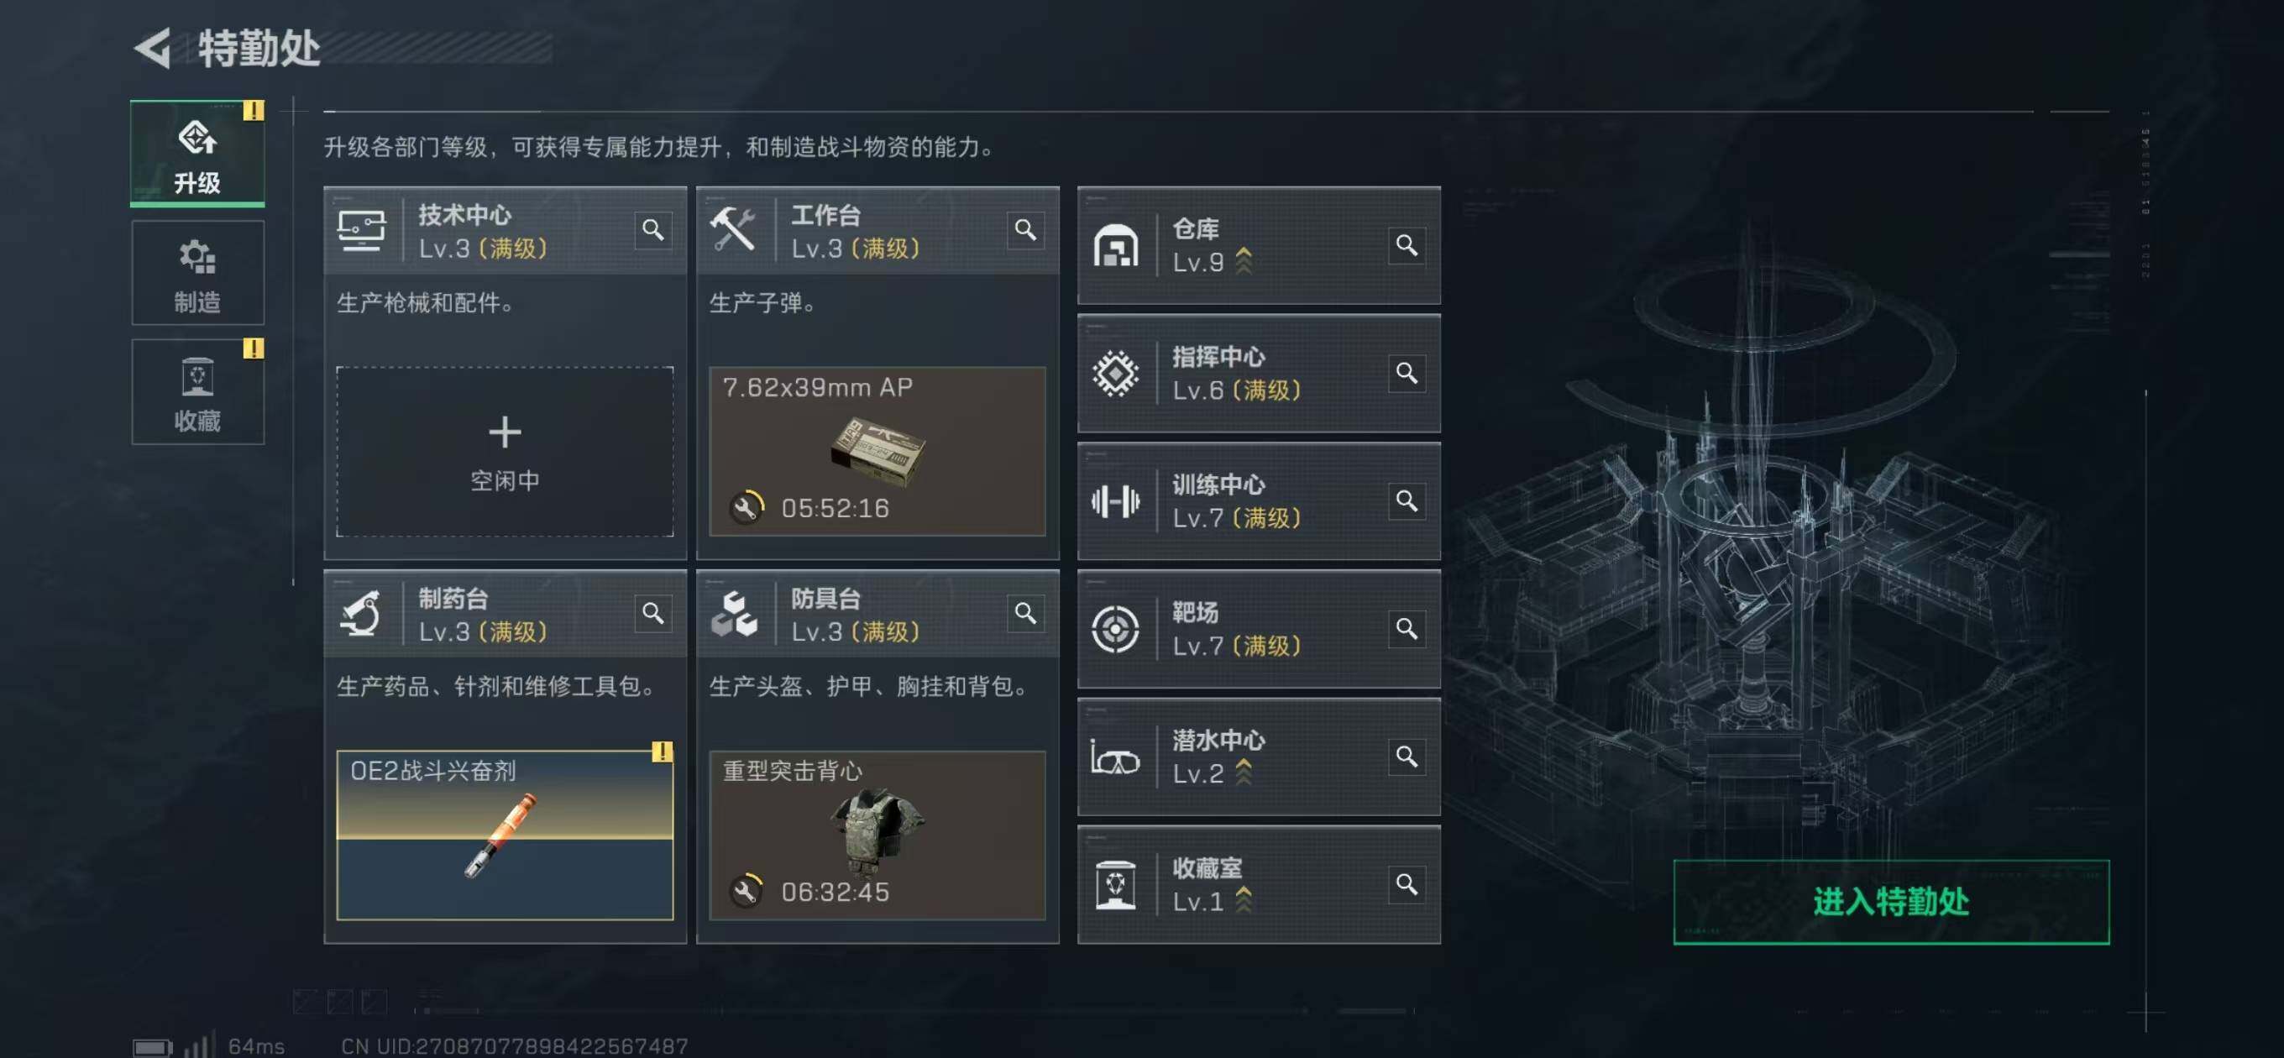Open the 潜水中心 Lv.2 upgrade panel
Screen dimensions: 2284x1058
(x=1258, y=757)
